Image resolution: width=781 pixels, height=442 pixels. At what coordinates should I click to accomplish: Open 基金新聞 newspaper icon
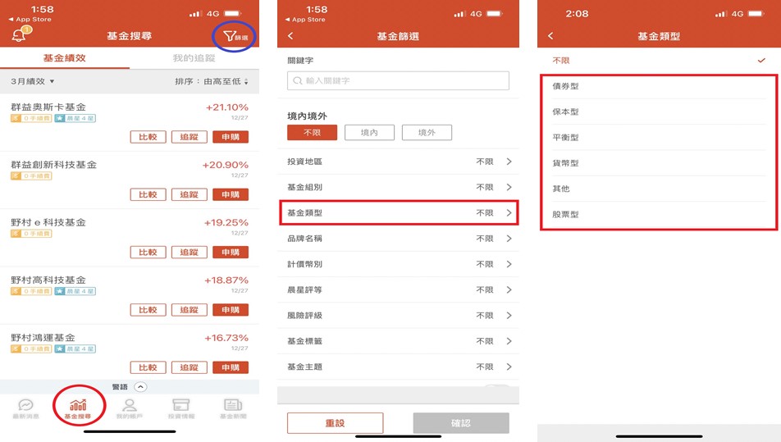click(232, 408)
